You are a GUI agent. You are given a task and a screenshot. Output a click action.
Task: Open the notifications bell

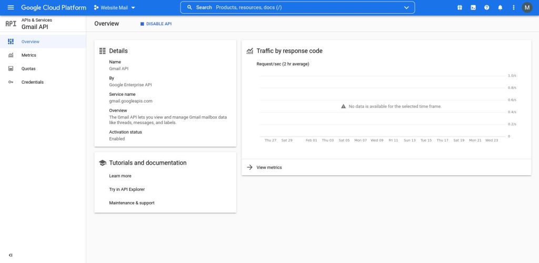(500, 7)
